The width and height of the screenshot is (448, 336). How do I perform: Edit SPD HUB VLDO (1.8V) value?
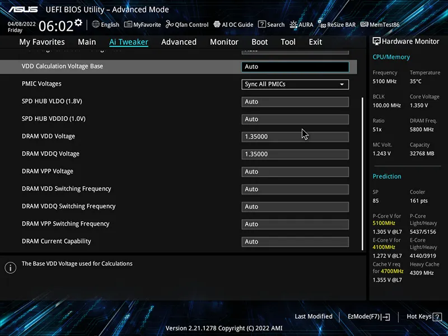click(x=295, y=102)
